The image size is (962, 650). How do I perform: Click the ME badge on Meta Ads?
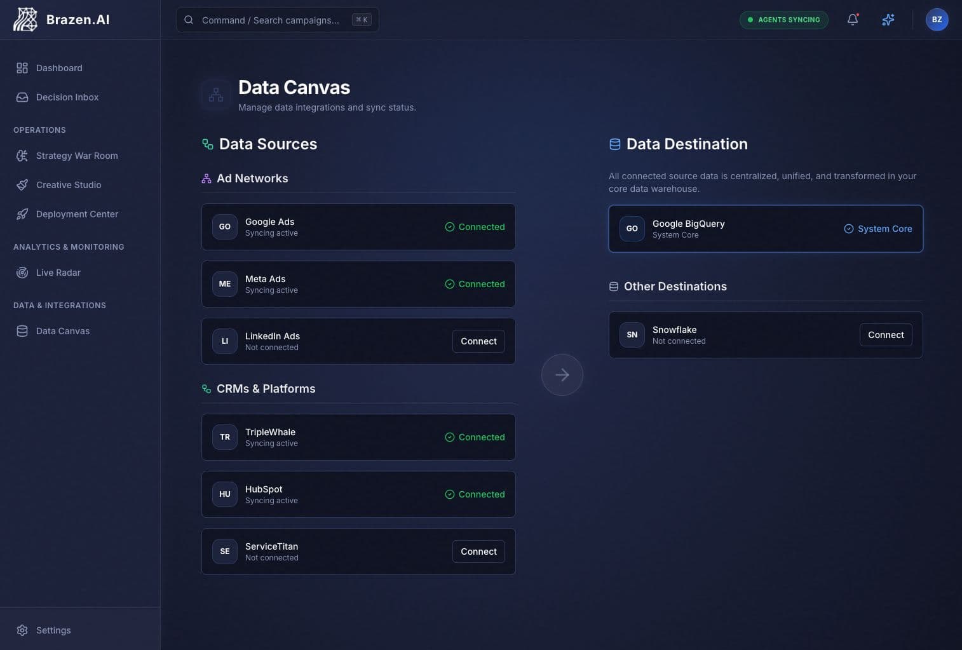tap(225, 284)
